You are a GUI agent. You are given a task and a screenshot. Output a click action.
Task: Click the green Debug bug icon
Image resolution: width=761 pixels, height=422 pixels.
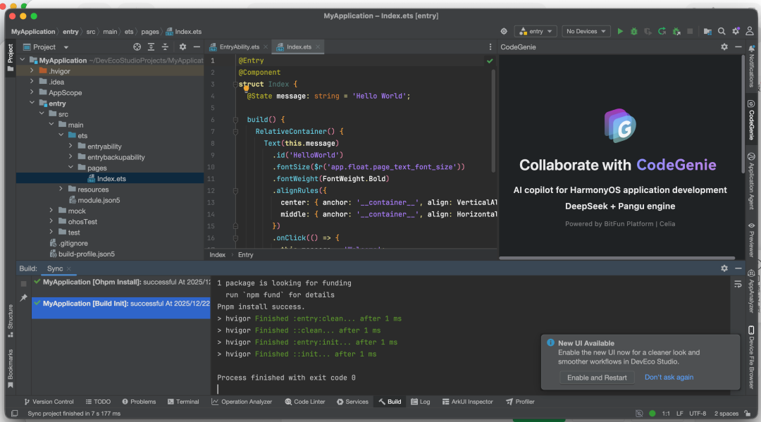click(x=634, y=31)
